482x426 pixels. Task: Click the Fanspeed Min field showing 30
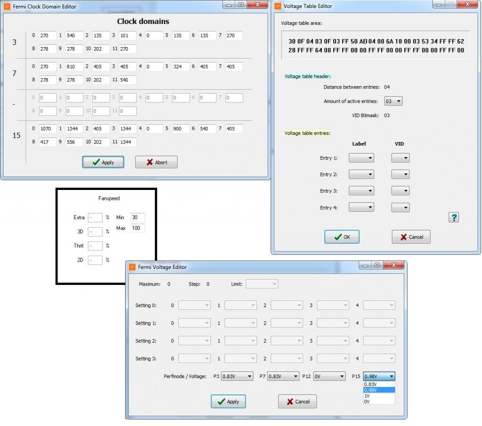tap(137, 217)
